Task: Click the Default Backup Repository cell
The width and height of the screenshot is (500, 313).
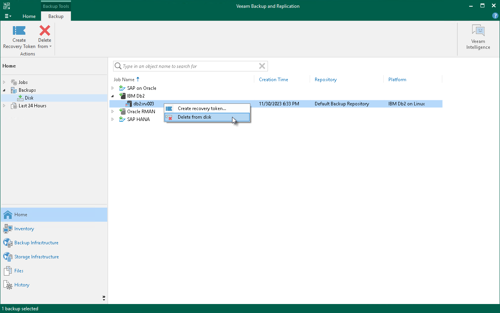Action: [x=342, y=104]
